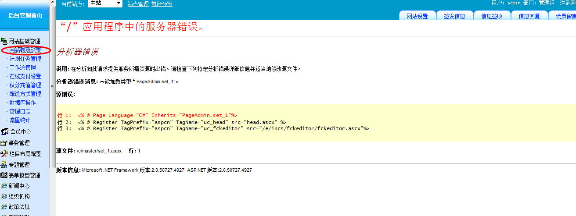Click the 会员中心 icon in sidebar
Screen dimensions: 576x216
4,131
